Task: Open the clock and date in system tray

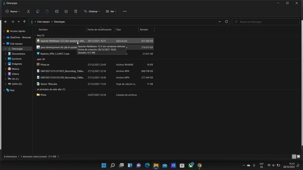Action: click(x=289, y=165)
